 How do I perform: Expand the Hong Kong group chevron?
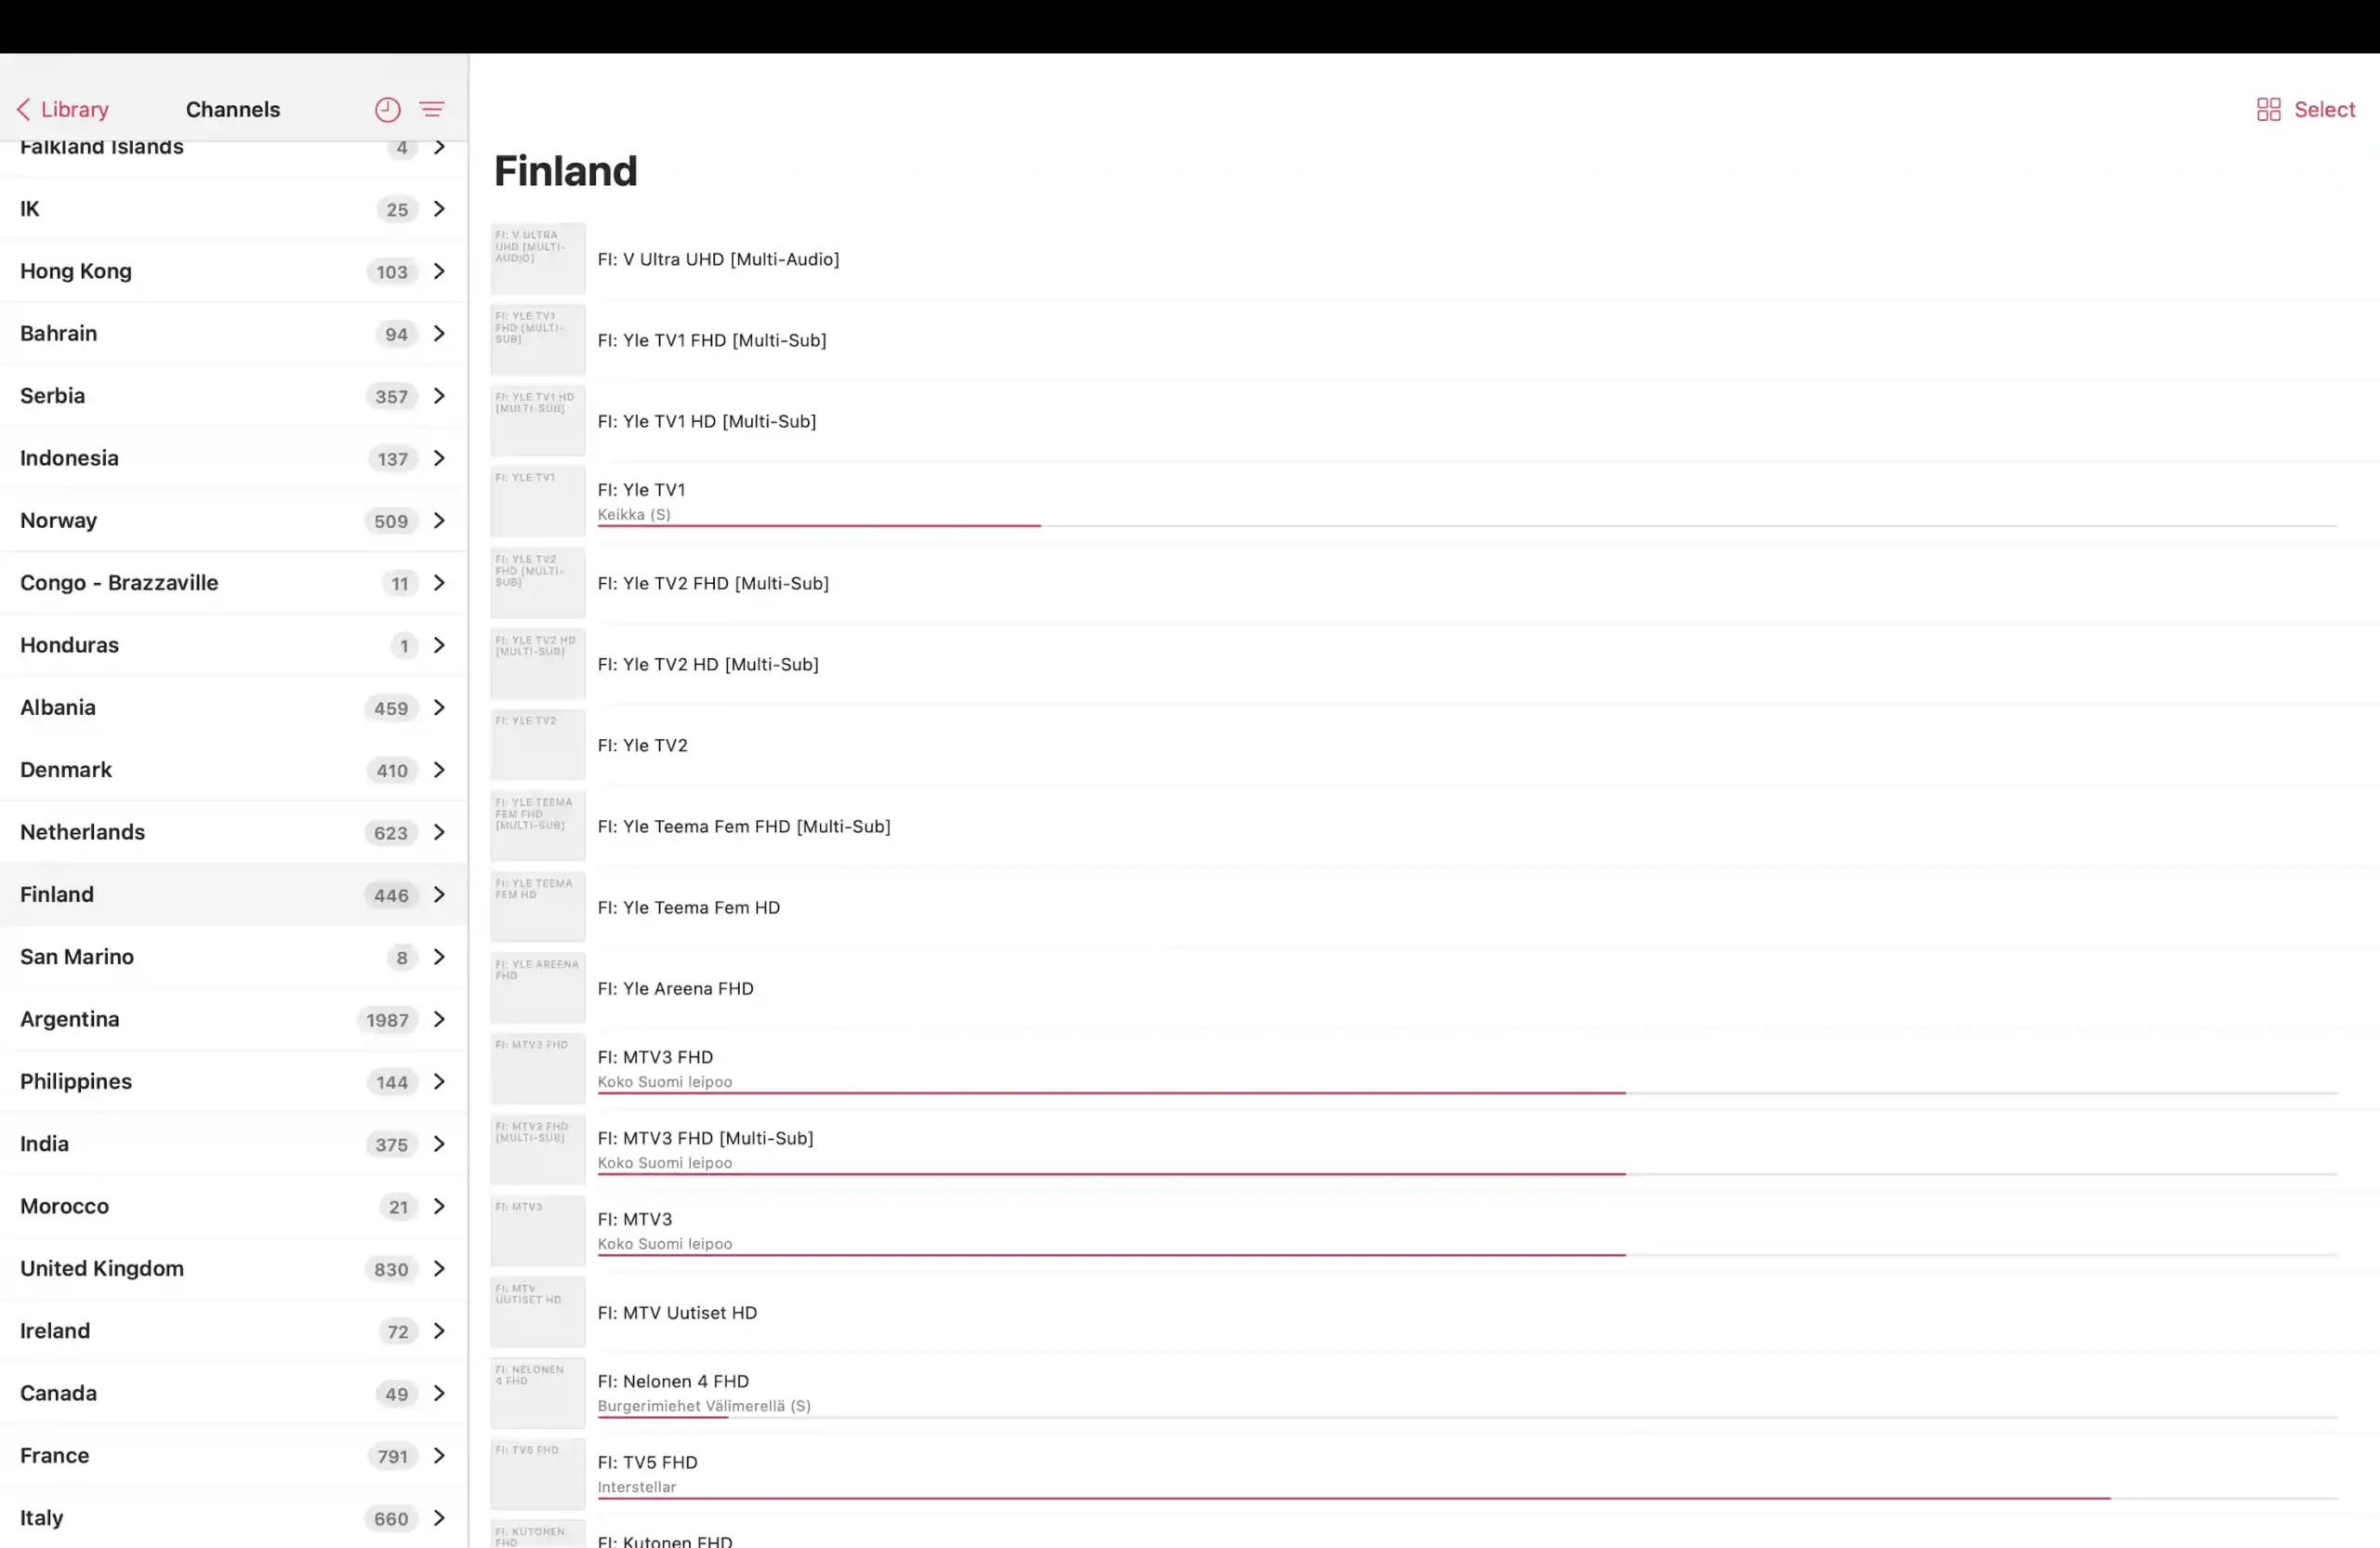(439, 272)
